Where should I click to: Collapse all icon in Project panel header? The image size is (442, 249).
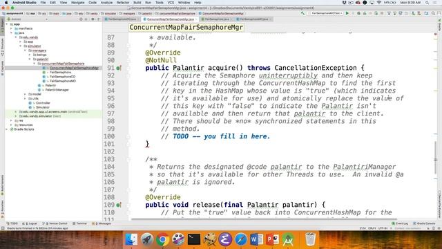coord(86,19)
